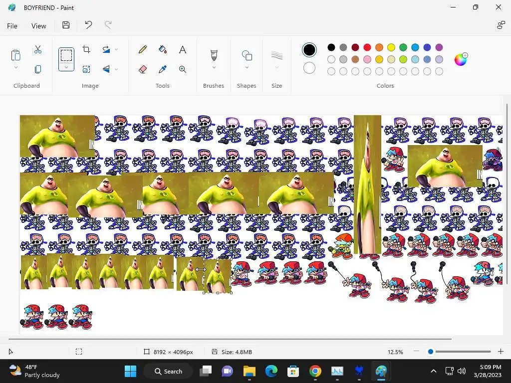Click the Cut scissors icon
The width and height of the screenshot is (511, 383).
click(38, 49)
